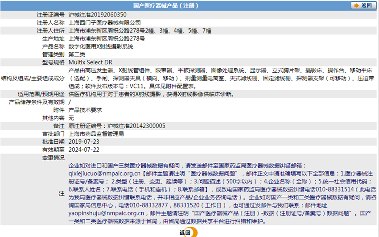This screenshot has height=237, width=379.
Task: Click the 生产地址 label
Action: pos(54,39)
